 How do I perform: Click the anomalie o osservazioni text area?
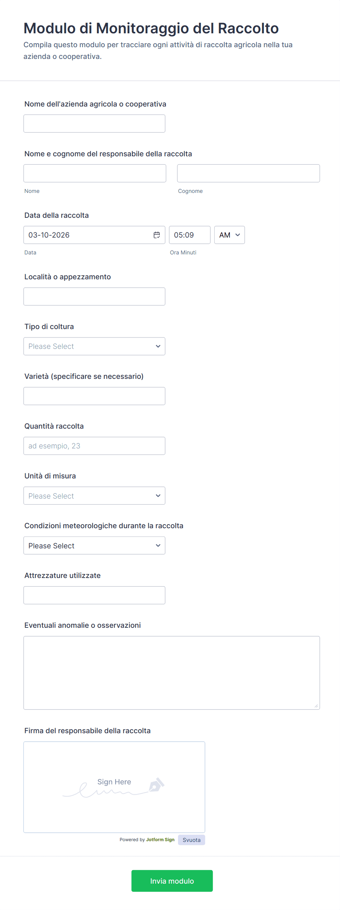(171, 673)
